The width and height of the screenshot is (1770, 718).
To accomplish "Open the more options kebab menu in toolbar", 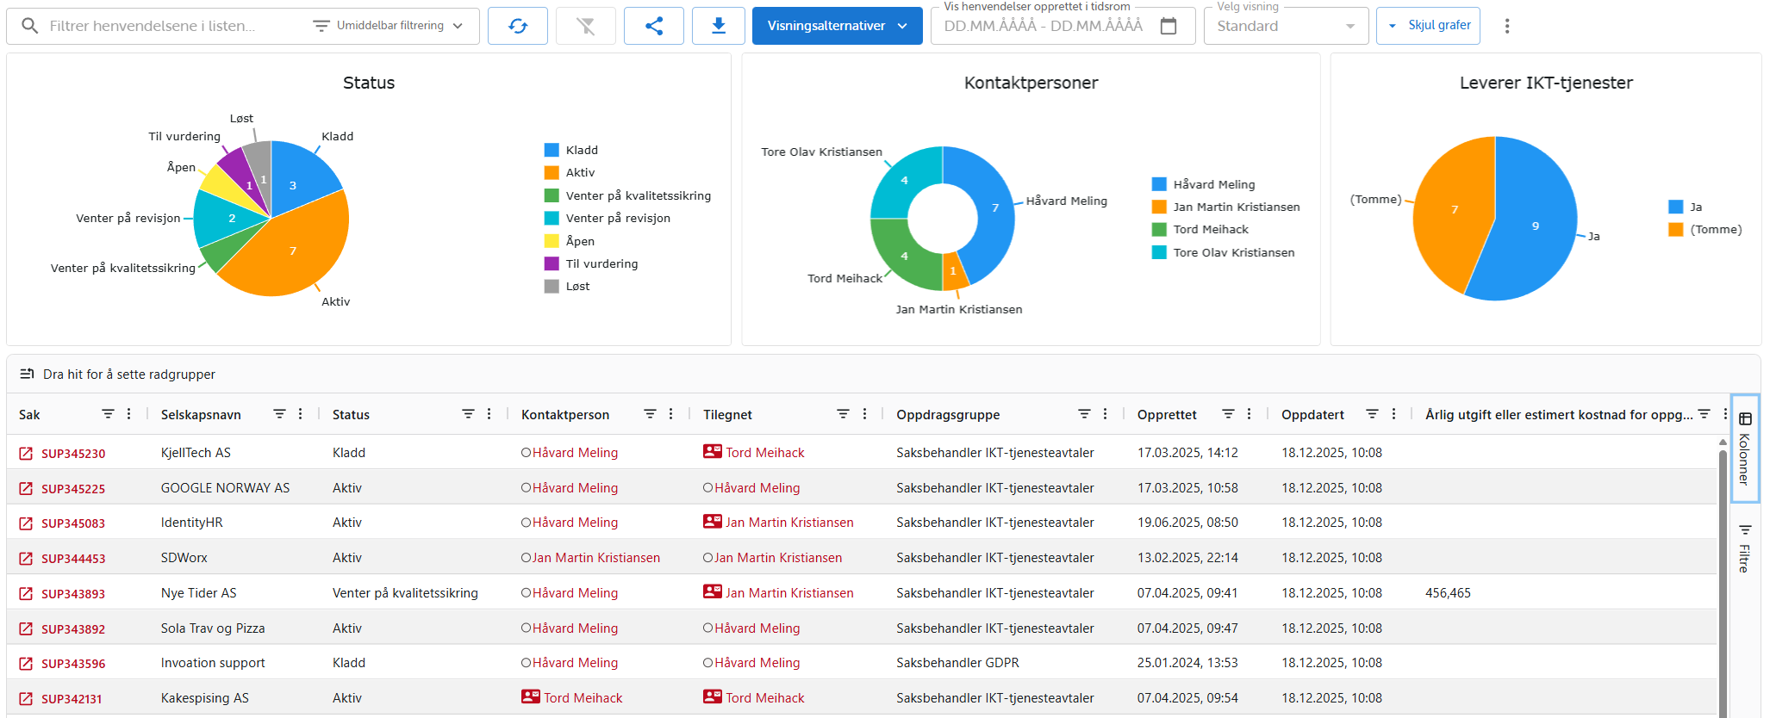I will coord(1507,26).
